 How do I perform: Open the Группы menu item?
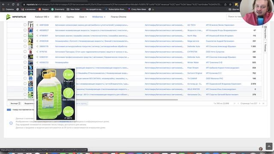[70, 17]
